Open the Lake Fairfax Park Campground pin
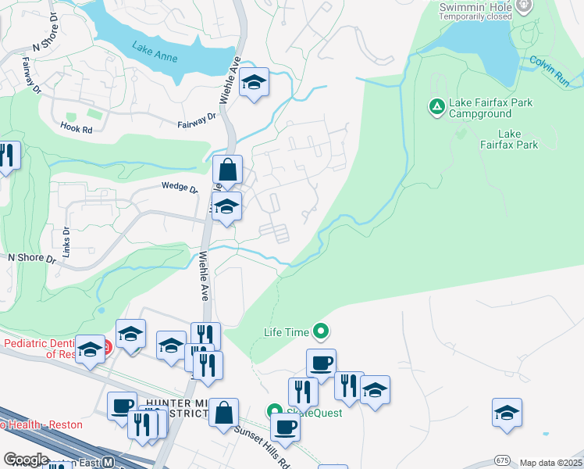 click(x=437, y=107)
